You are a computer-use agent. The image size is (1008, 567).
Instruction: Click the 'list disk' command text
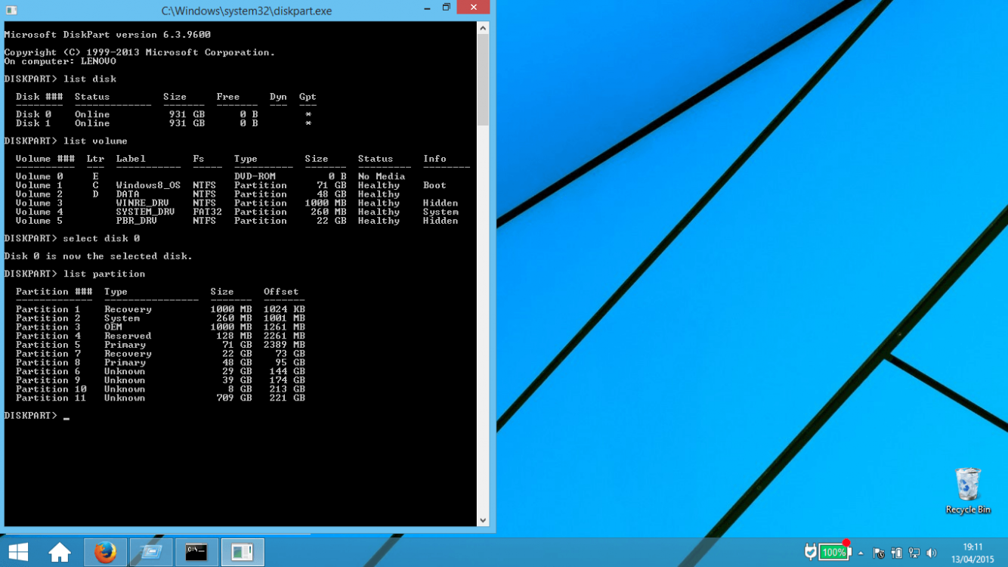[x=90, y=79]
